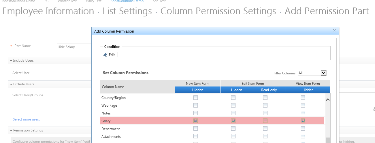Check Read-only for Department
The image size is (375, 143).
(265, 129)
